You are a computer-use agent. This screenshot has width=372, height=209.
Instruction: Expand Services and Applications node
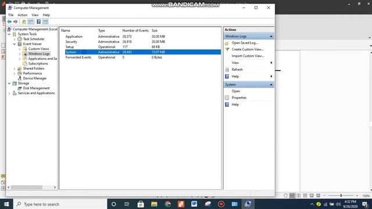pos(9,93)
